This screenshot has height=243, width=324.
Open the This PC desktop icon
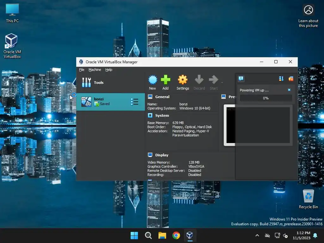[12, 13]
